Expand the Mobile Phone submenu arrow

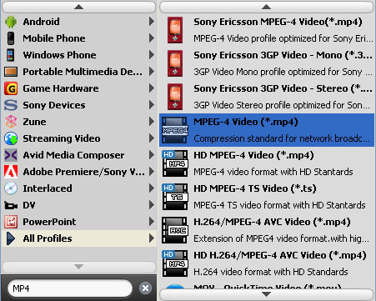pyautogui.click(x=152, y=38)
